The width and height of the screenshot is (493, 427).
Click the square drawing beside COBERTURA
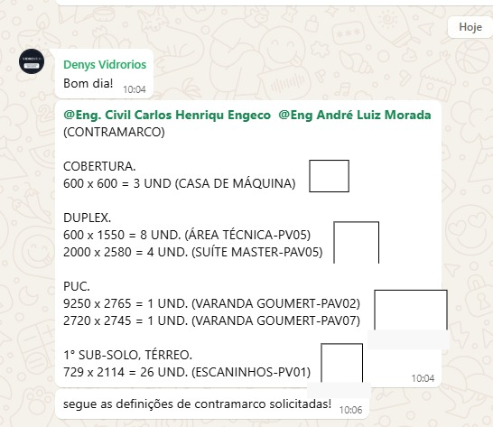pos(329,176)
